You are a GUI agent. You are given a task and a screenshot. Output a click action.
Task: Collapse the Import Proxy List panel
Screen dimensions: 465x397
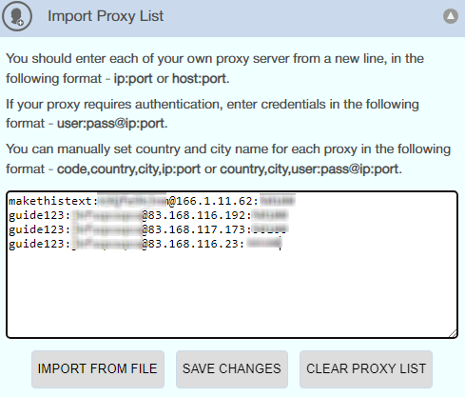click(x=451, y=16)
